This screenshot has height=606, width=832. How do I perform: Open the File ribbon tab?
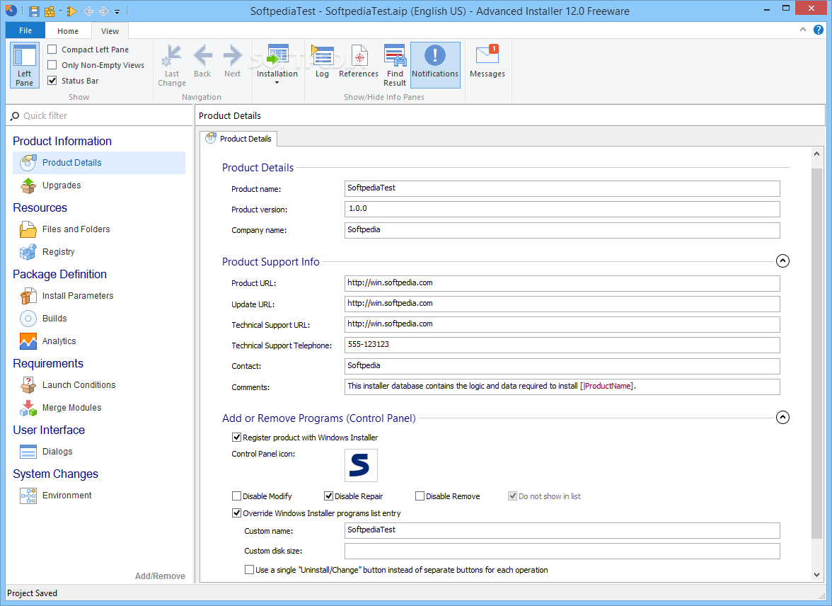tap(25, 30)
